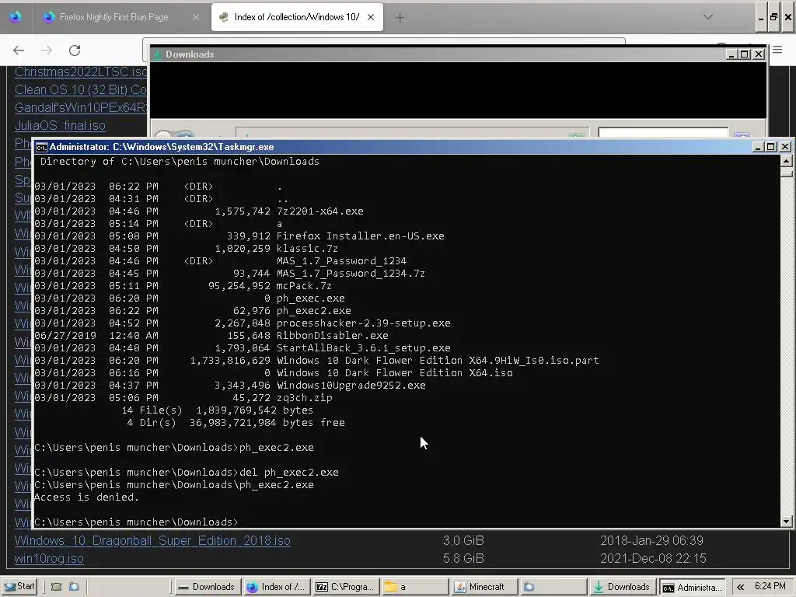Click the Firefox Installer.en-US.exe listing line

(x=239, y=236)
